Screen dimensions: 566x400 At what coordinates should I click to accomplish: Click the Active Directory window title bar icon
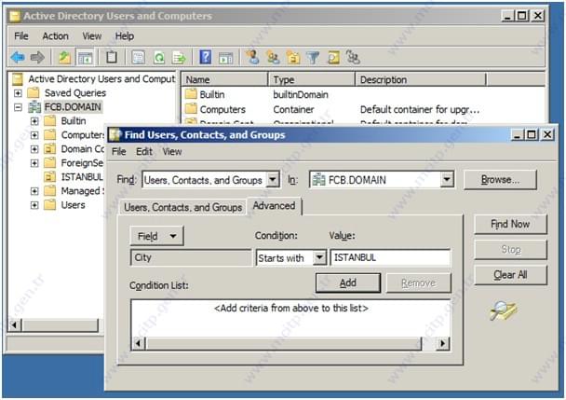[x=15, y=16]
